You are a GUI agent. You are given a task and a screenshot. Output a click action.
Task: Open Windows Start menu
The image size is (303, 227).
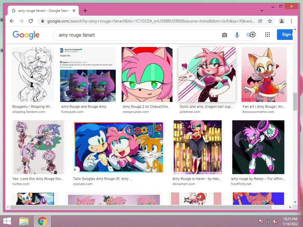[7, 221]
